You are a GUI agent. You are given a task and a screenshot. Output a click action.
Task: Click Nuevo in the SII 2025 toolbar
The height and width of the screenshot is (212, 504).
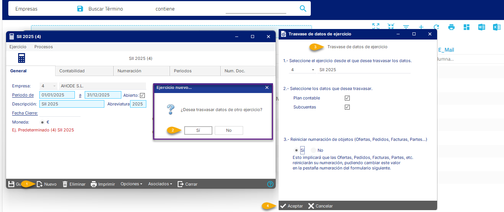47,184
